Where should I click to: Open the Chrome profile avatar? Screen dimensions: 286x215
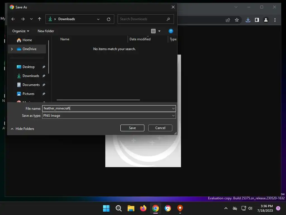[x=266, y=20]
